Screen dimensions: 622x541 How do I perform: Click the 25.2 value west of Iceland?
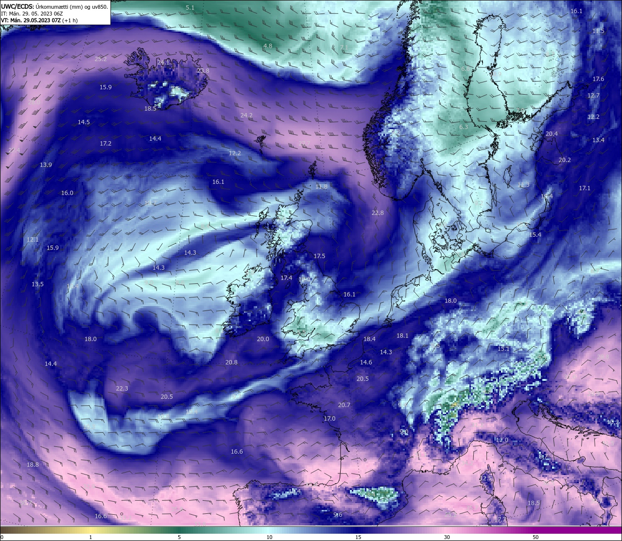tap(101, 59)
